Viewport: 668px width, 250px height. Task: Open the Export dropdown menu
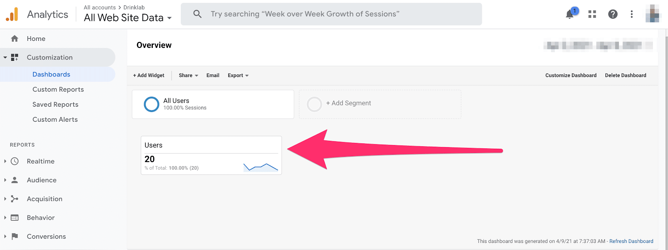pos(238,75)
